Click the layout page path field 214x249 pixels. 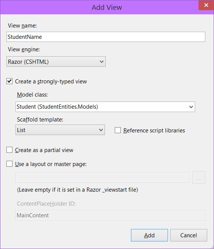click(102, 178)
